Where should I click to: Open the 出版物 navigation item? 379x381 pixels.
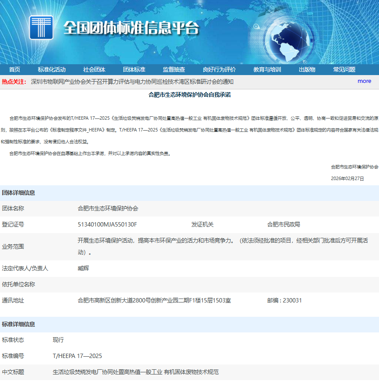tap(307, 69)
